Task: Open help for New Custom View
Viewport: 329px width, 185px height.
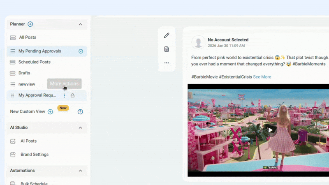Action: coord(80,111)
